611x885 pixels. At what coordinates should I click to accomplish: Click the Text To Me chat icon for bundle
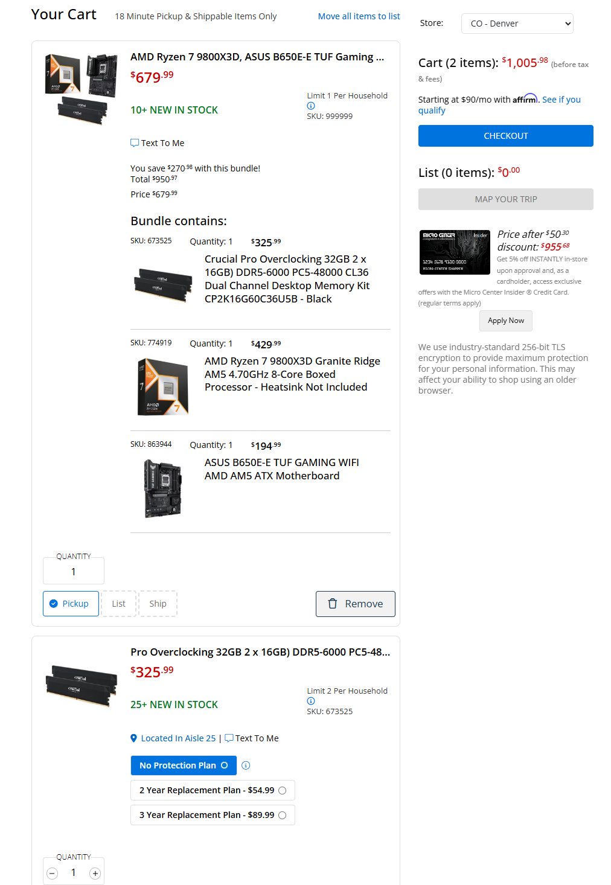coord(135,143)
